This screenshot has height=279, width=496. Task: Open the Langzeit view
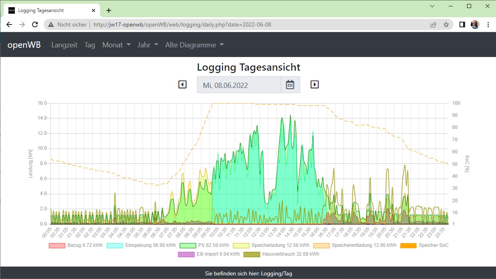(64, 45)
